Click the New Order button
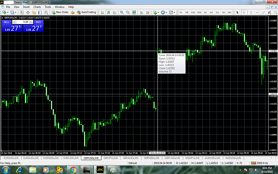278x174 pixels. coord(60,12)
